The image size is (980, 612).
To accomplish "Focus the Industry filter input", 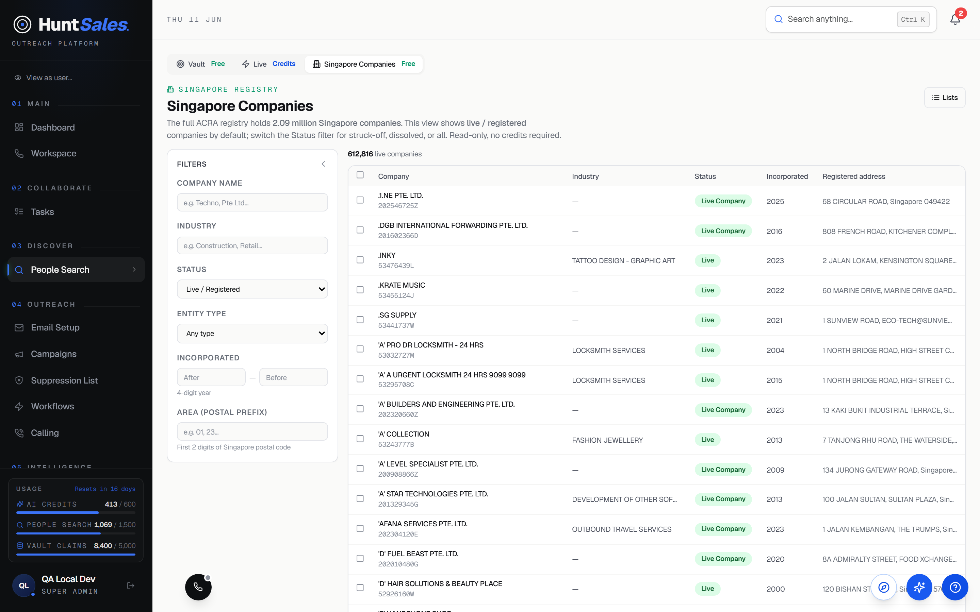I will [x=252, y=245].
